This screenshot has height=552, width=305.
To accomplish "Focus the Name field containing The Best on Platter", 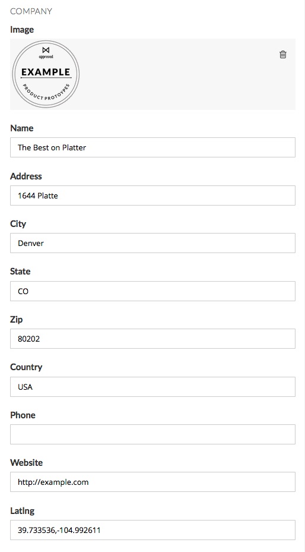I will 152,147.
